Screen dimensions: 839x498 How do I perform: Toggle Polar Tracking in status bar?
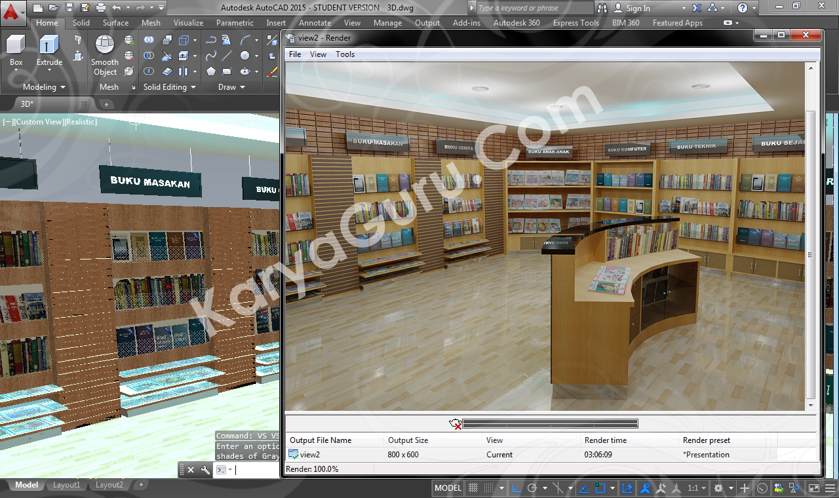532,488
